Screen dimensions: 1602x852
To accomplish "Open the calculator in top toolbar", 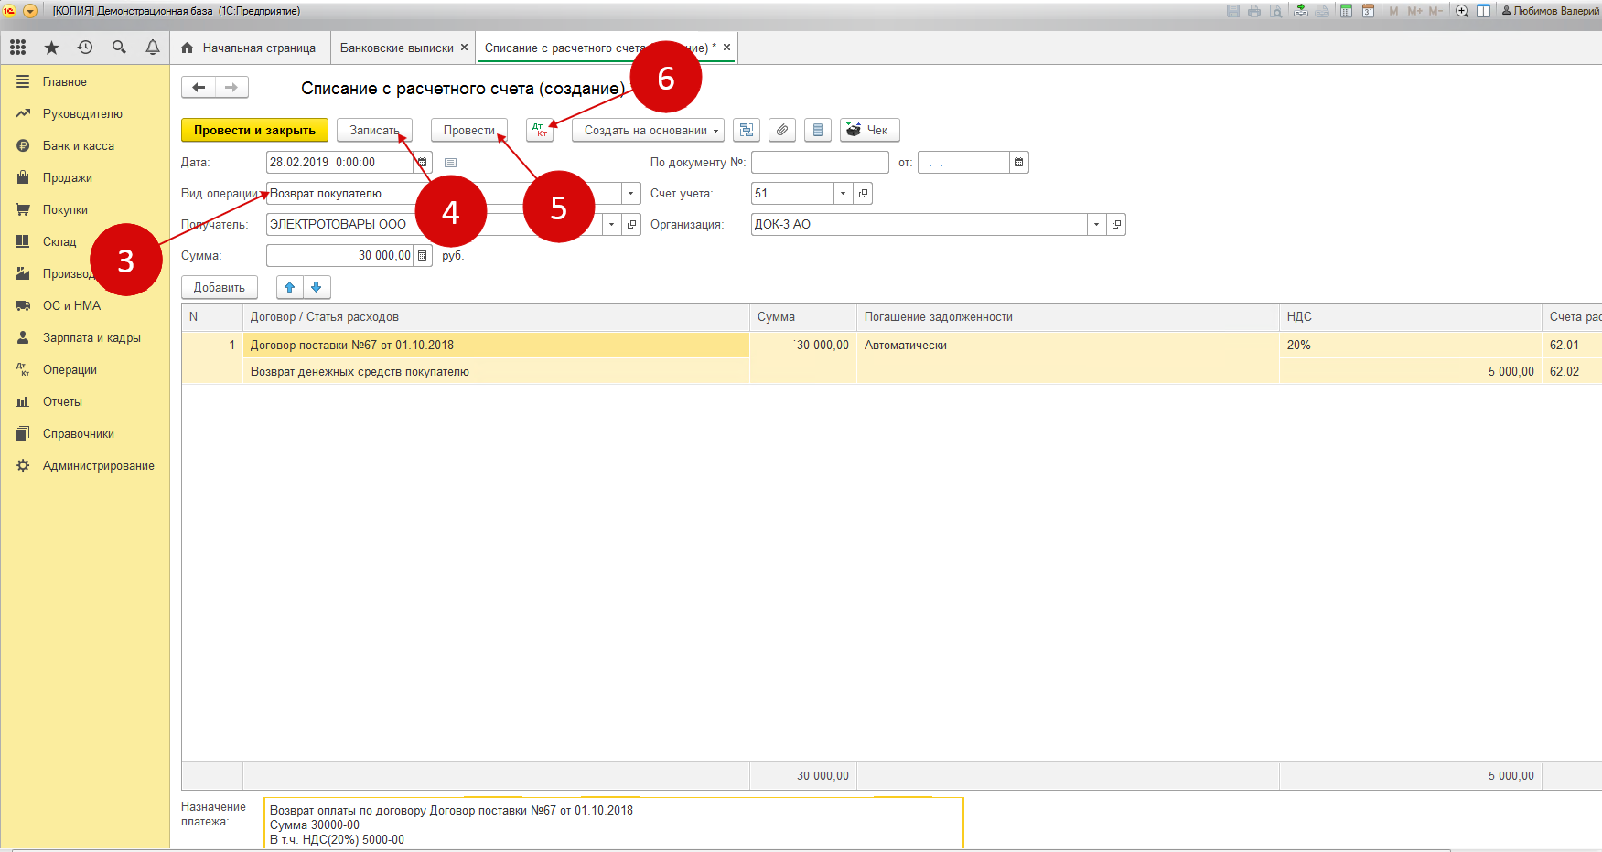I will click(x=1346, y=11).
